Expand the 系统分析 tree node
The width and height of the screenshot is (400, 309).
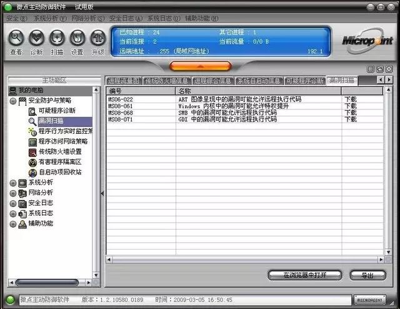tap(13, 183)
